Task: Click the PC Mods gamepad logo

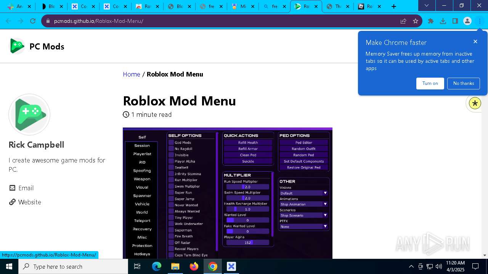Action: coord(17,46)
